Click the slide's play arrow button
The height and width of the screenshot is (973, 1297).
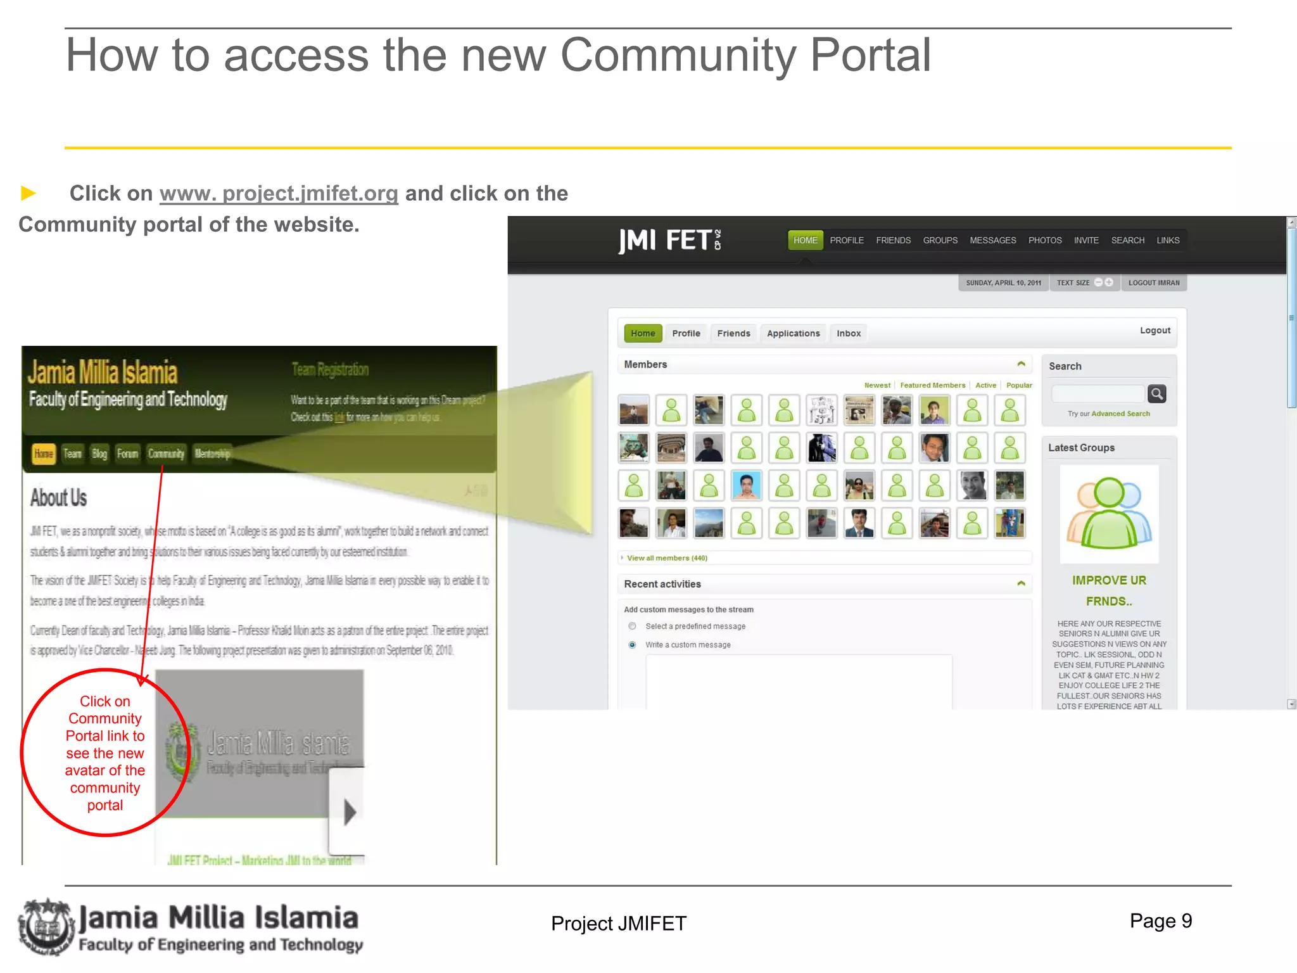pos(349,812)
